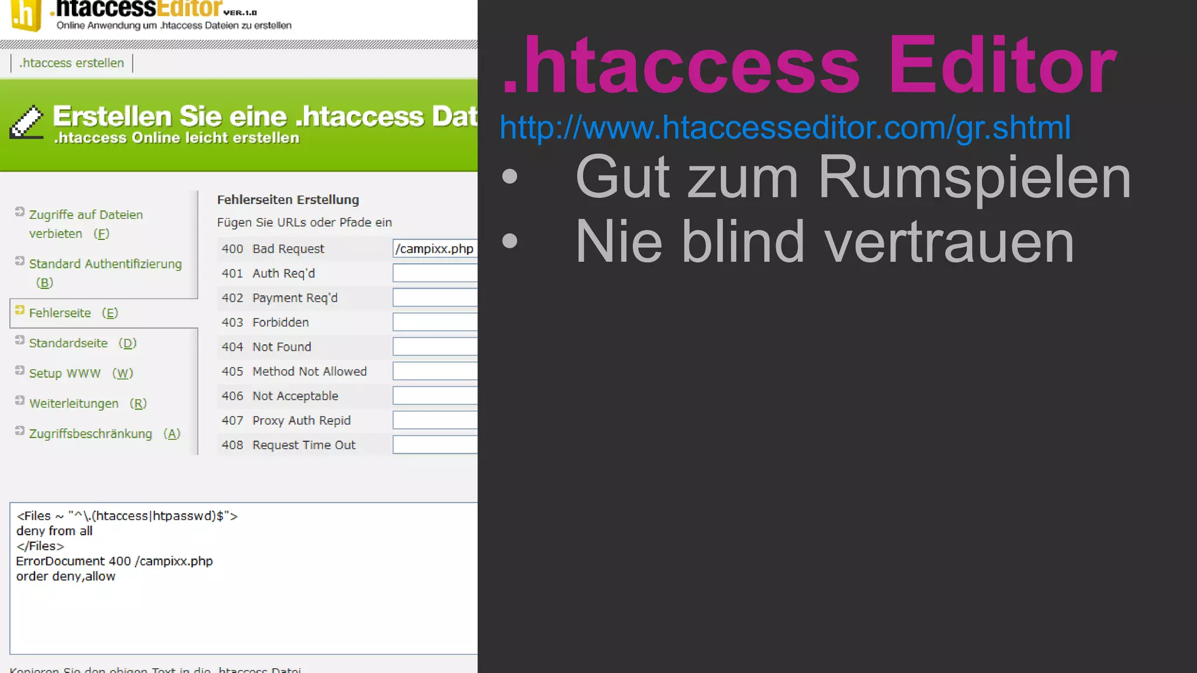Viewport: 1197px width, 673px height.
Task: Click the pencil icon in green banner
Action: (27, 122)
